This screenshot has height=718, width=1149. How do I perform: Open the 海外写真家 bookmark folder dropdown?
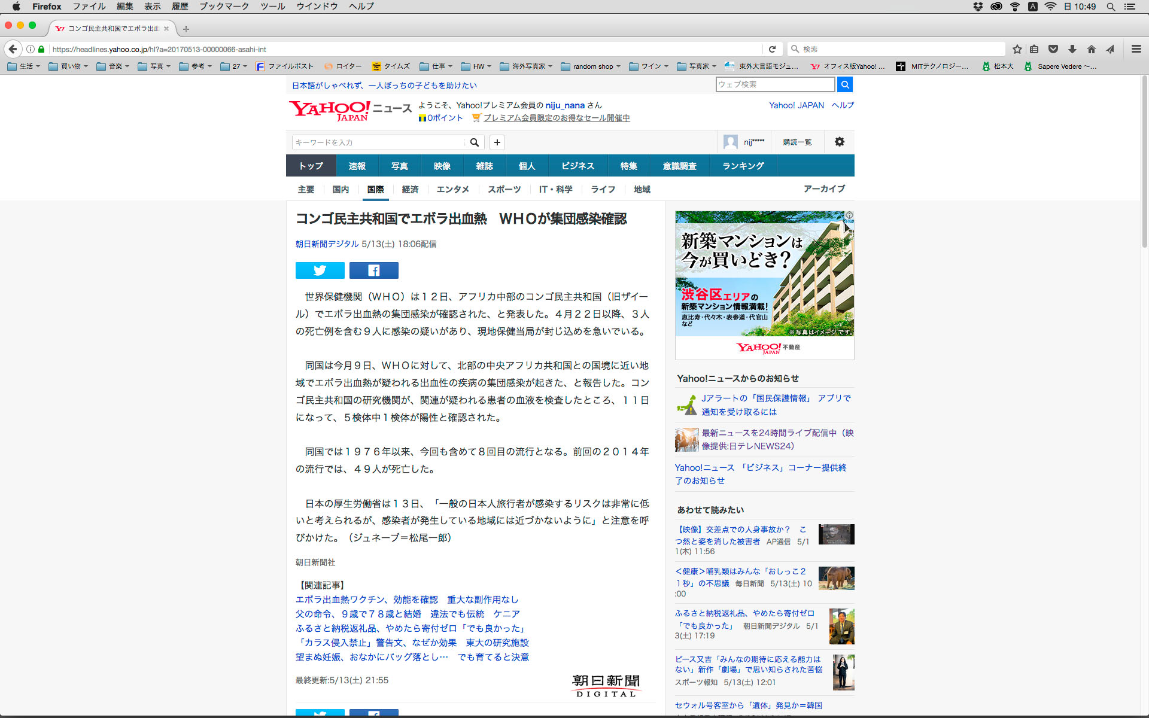click(x=526, y=66)
